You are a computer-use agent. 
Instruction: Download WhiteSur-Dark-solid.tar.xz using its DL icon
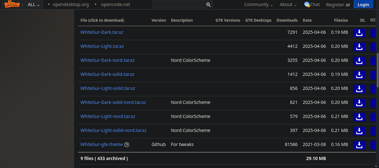point(359,75)
